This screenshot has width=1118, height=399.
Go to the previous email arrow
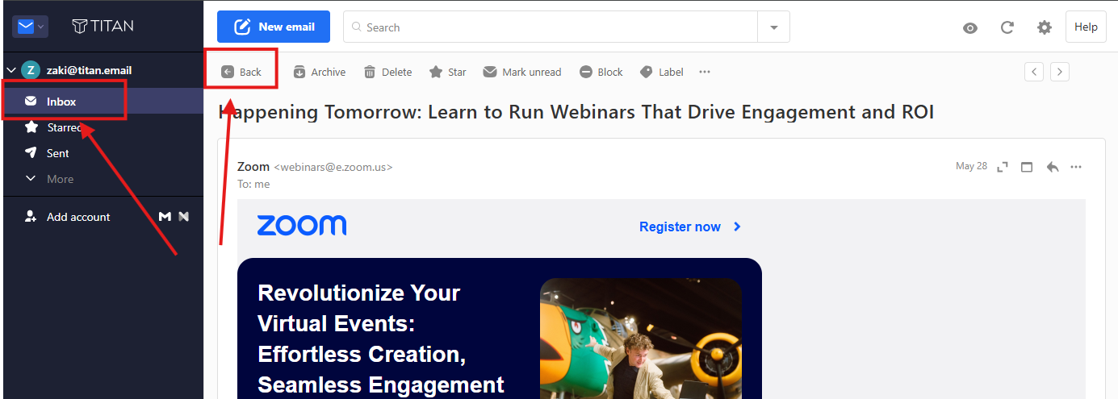[1034, 72]
